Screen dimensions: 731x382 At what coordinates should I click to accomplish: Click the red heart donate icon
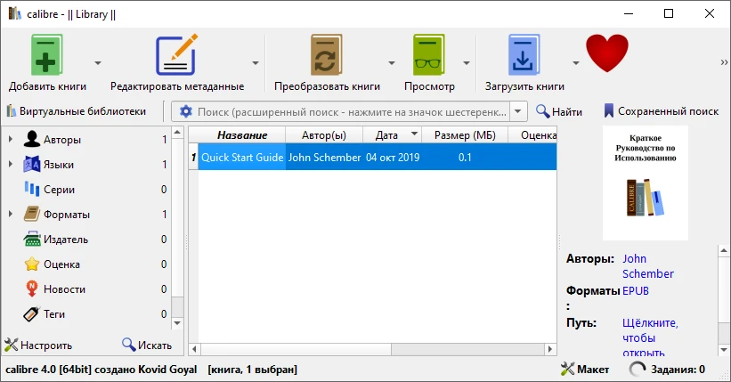click(x=606, y=53)
